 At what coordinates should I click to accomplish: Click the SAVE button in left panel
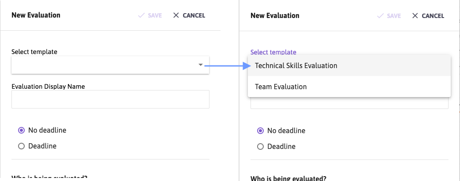point(150,15)
